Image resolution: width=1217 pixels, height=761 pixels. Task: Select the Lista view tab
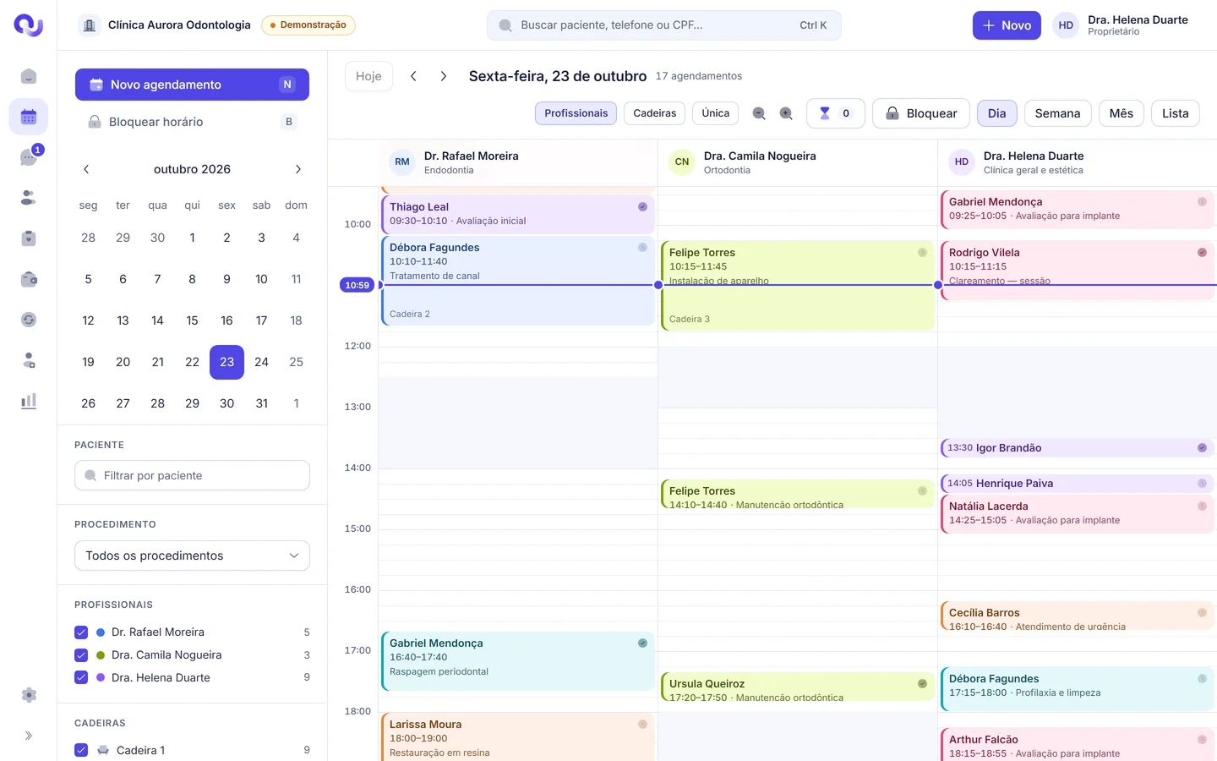pyautogui.click(x=1176, y=113)
